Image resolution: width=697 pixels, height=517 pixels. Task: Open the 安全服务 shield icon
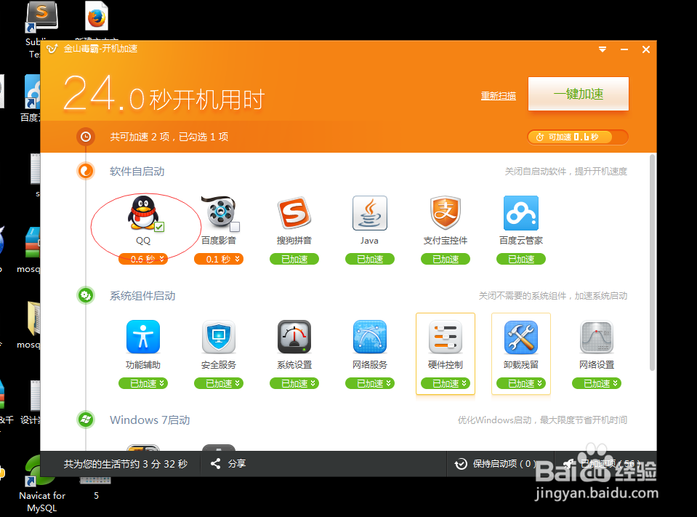[x=219, y=337]
